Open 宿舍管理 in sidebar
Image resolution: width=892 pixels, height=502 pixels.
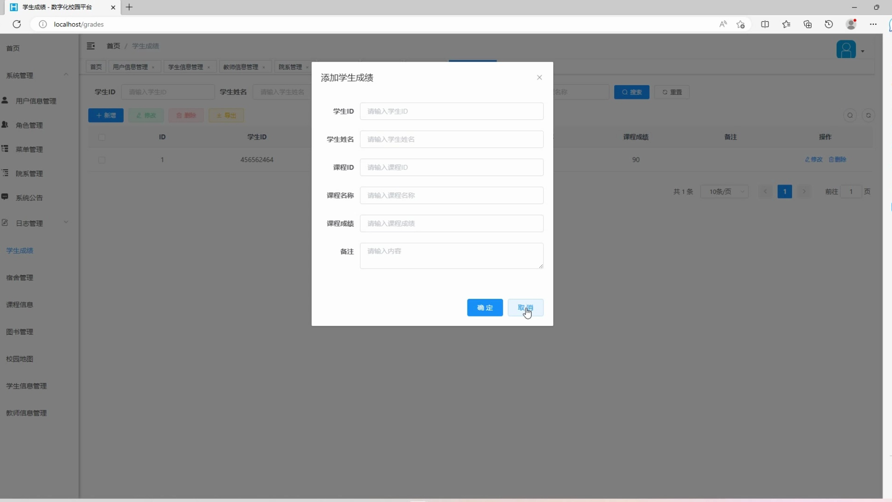tap(20, 277)
